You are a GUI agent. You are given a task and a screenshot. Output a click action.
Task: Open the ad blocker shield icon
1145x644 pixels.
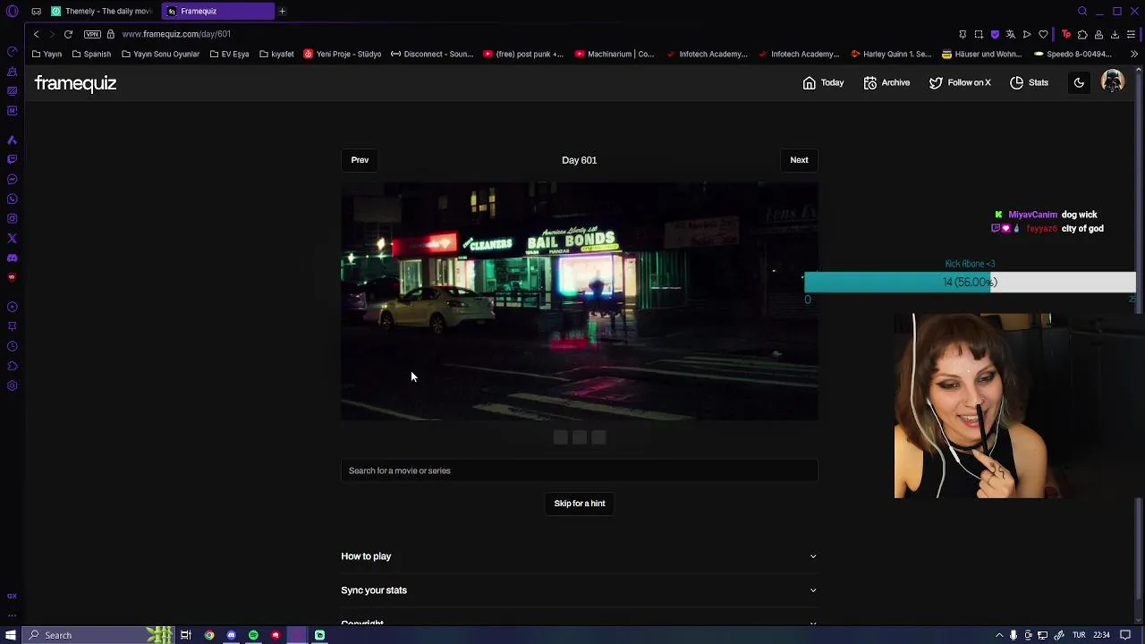click(x=995, y=34)
